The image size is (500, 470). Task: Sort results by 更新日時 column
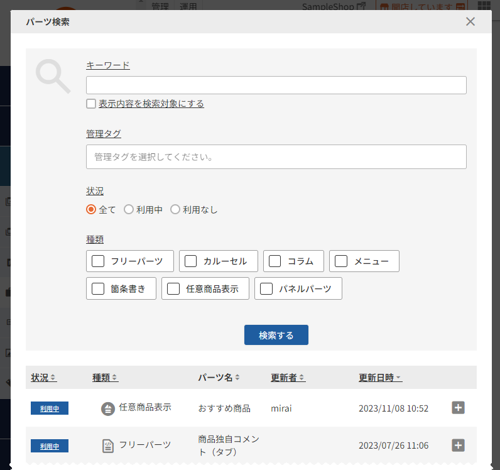tap(380, 378)
